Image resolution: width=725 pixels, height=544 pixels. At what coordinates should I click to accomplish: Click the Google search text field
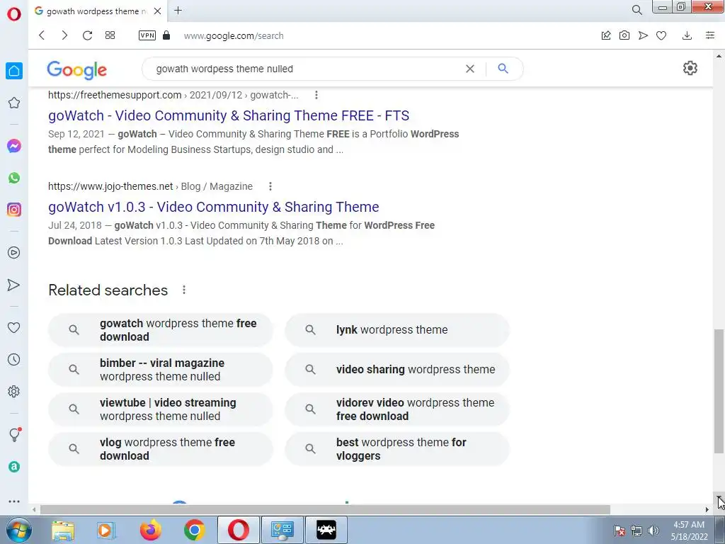305,69
